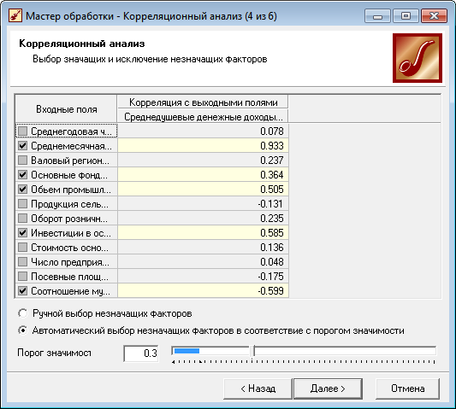
Task: Select correlation value 0.237
Action: coord(203,160)
